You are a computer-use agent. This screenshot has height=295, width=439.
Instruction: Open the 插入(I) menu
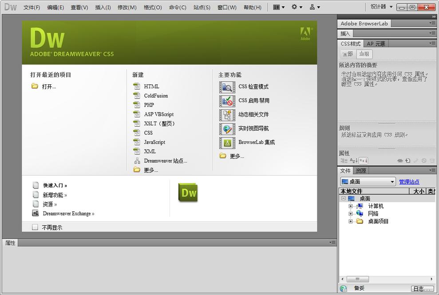coord(103,7)
